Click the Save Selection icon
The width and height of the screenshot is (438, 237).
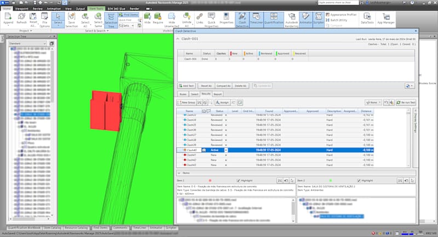[72, 19]
